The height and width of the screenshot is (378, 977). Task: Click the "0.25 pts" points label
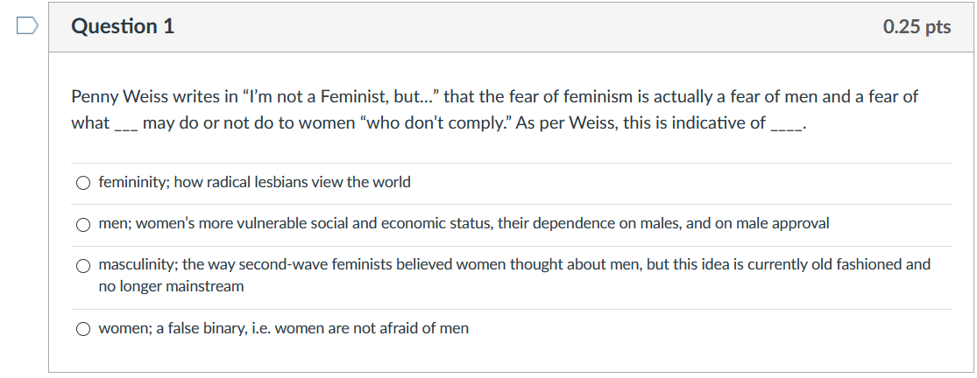[x=917, y=27]
